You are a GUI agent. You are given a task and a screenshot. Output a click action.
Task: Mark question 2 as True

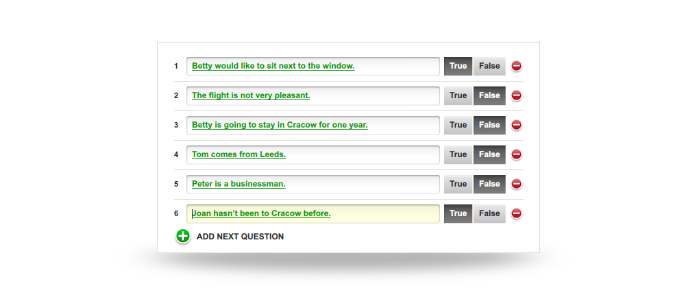(458, 95)
